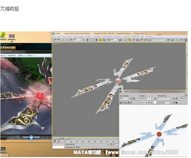Viewport: 191px width, 158px height.
Task: Choose the Select and Link tool
Action: click(x=63, y=40)
